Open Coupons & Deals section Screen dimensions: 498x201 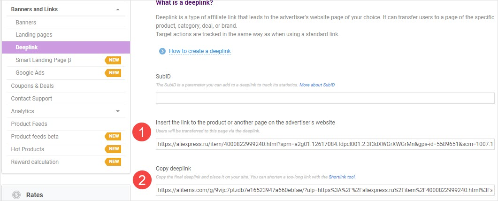click(32, 86)
